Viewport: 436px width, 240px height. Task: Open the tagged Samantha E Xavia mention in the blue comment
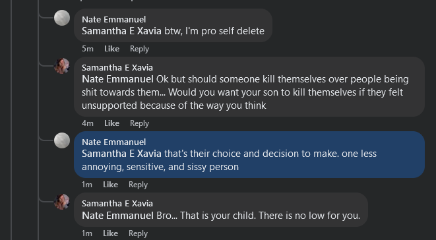(x=121, y=154)
